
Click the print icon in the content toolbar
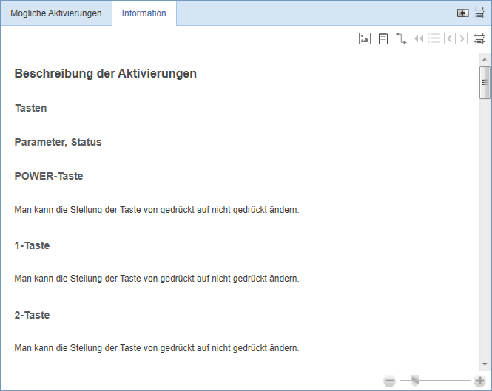click(x=479, y=38)
